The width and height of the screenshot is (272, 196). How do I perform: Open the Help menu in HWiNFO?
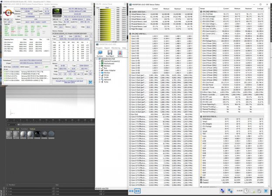coord(124,48)
